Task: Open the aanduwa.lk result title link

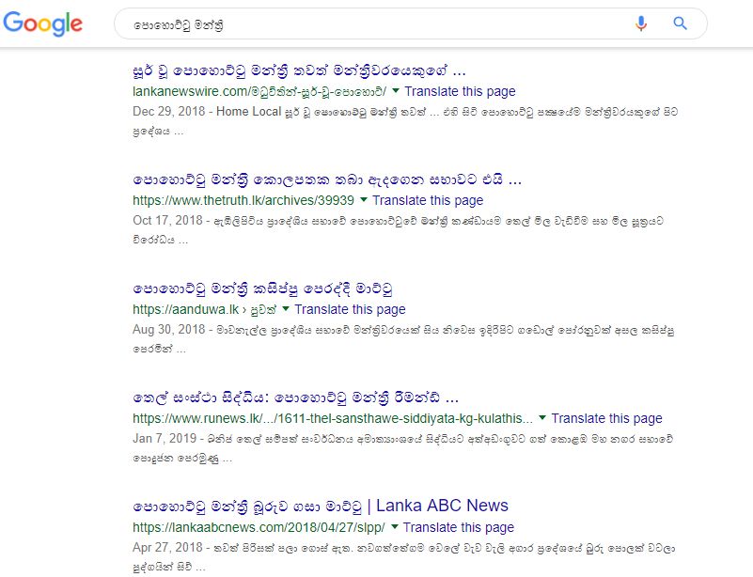Action: pos(262,289)
